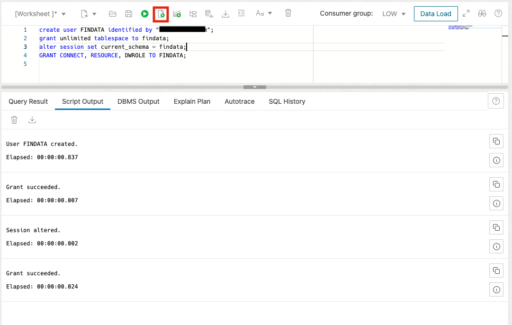Place cursor in 'alter session set' line

click(113, 47)
